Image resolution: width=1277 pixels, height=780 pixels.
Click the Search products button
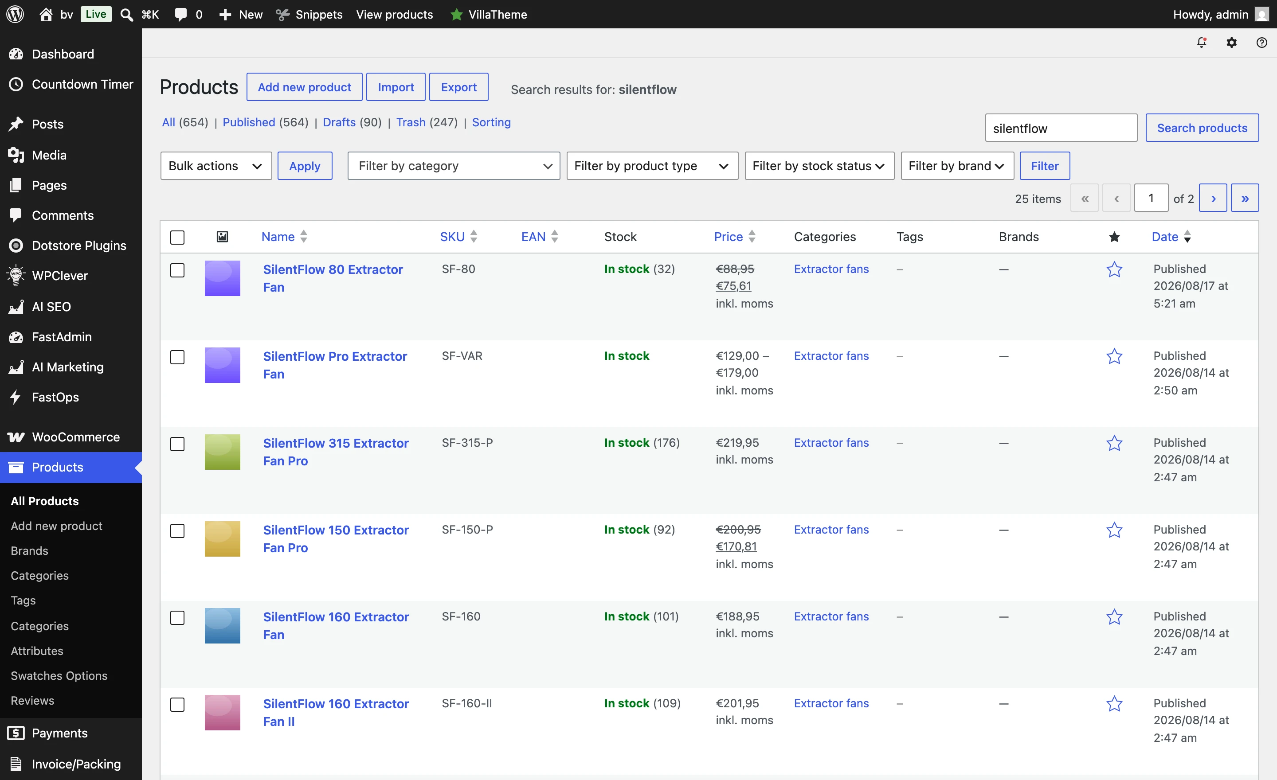pyautogui.click(x=1202, y=127)
